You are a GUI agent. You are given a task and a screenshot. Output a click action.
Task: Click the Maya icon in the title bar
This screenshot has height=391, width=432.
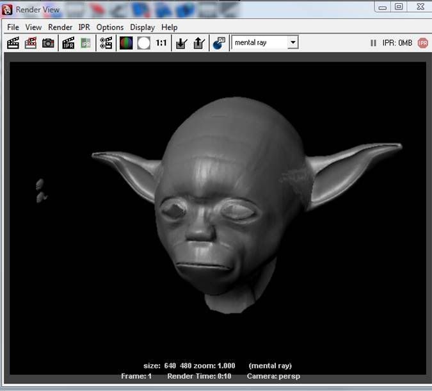(7, 10)
